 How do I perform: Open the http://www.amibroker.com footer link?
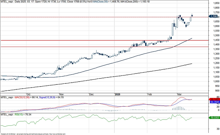(57, 134)
